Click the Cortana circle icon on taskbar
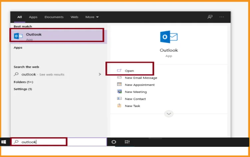The width and height of the screenshot is (250, 157). [x=114, y=142]
